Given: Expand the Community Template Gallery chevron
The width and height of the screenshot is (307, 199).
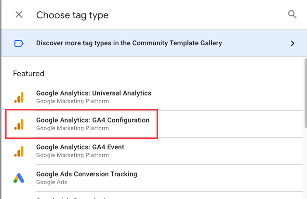Looking at the screenshot, I should (292, 43).
